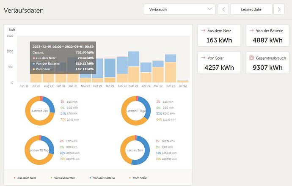The height and width of the screenshot is (186, 292).
Task: Click the Jun '21 axis label
Action: tap(24, 86)
